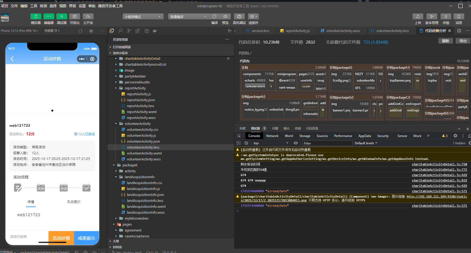Click the cloud development (云开发) icon
Image resolution: width=471 pixels, height=253 pixels.
[x=88, y=17]
